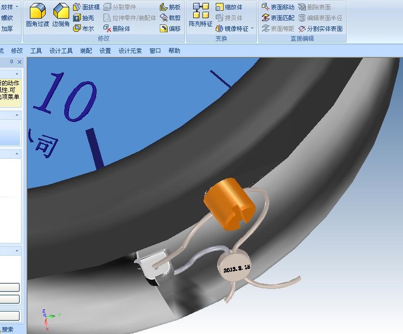Open the 窗口 menu

click(x=155, y=51)
